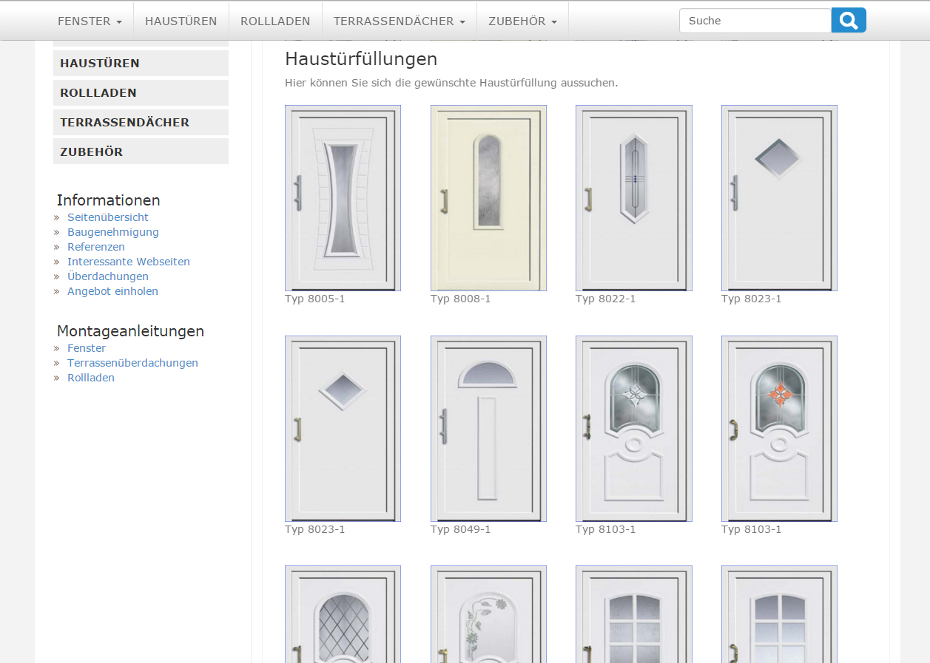Click the blue magnifier search button
Viewport: 930px width, 663px height.
849,21
